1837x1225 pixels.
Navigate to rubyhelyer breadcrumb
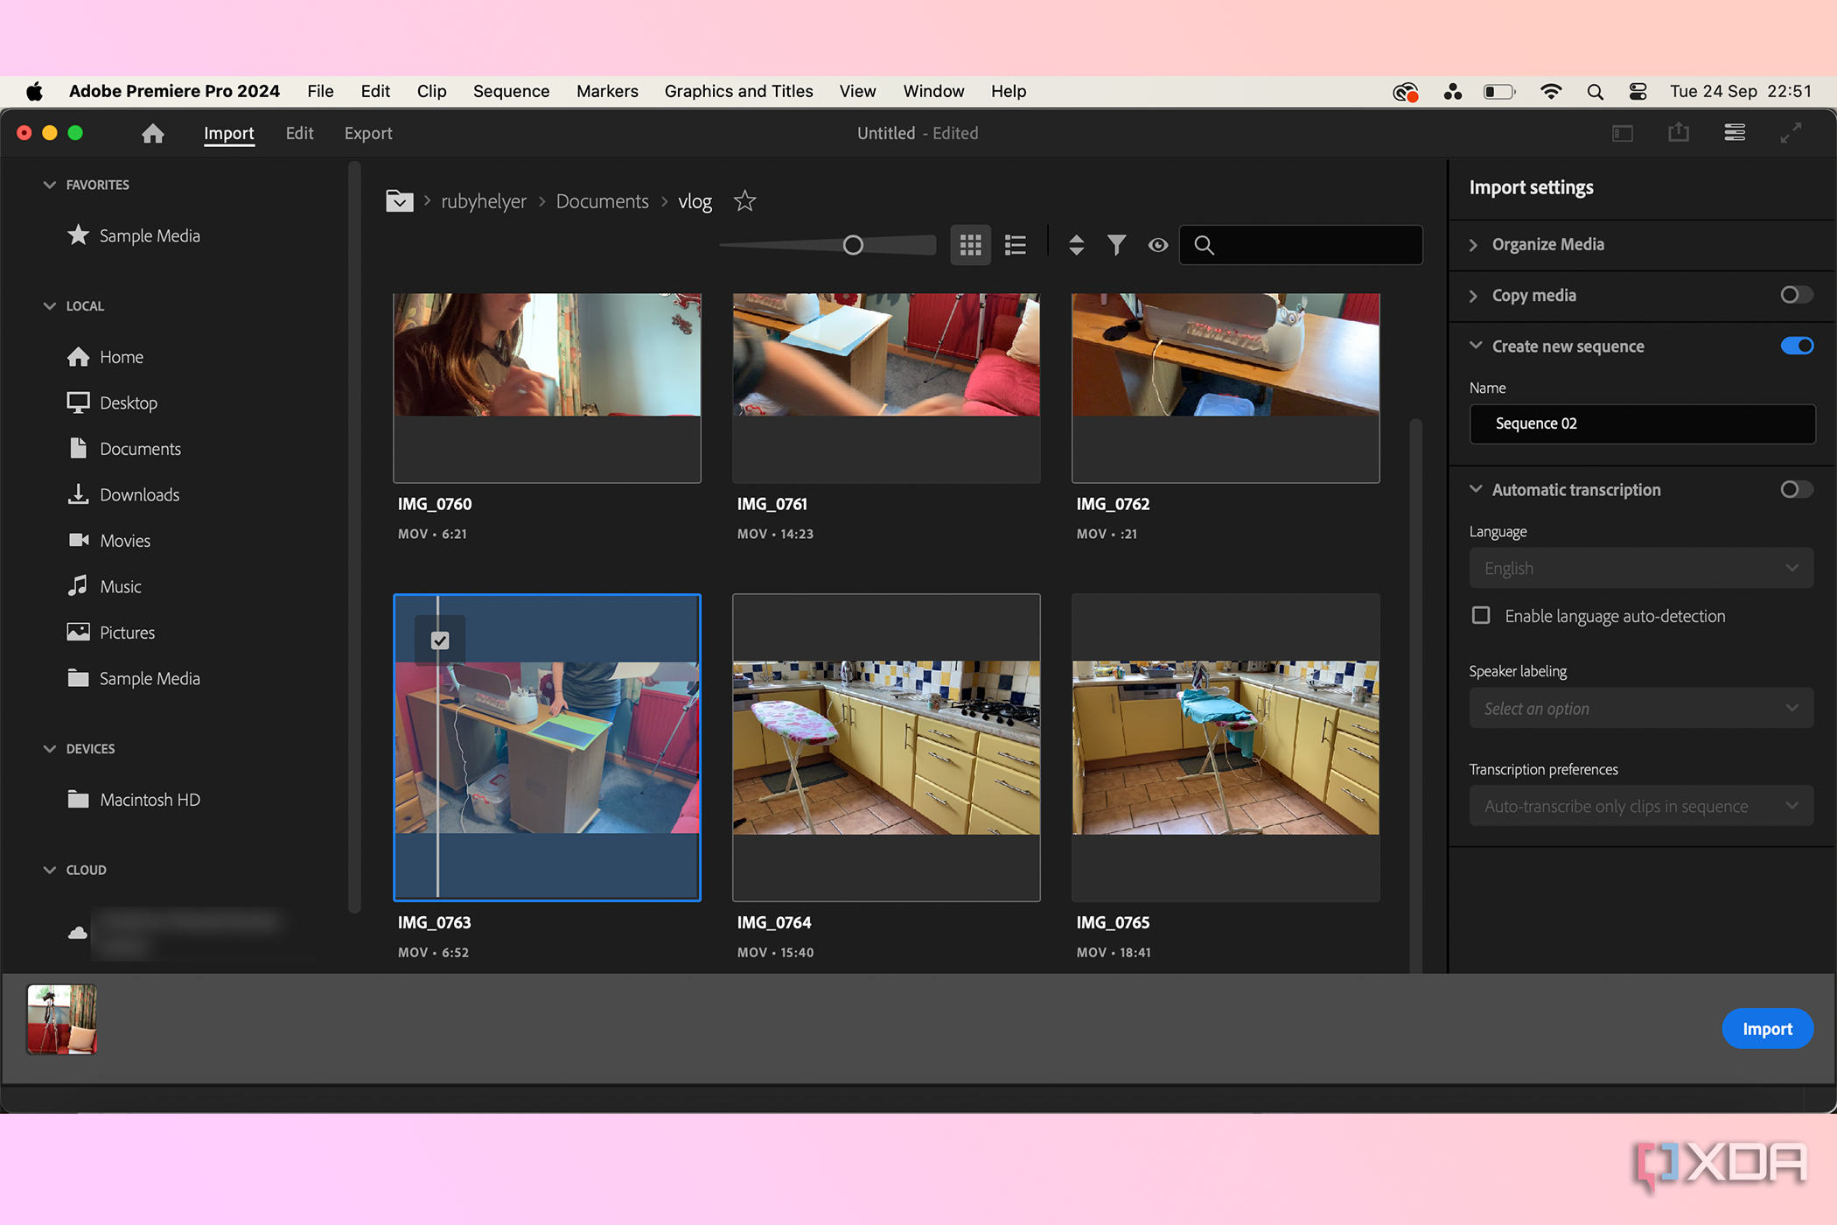click(484, 201)
